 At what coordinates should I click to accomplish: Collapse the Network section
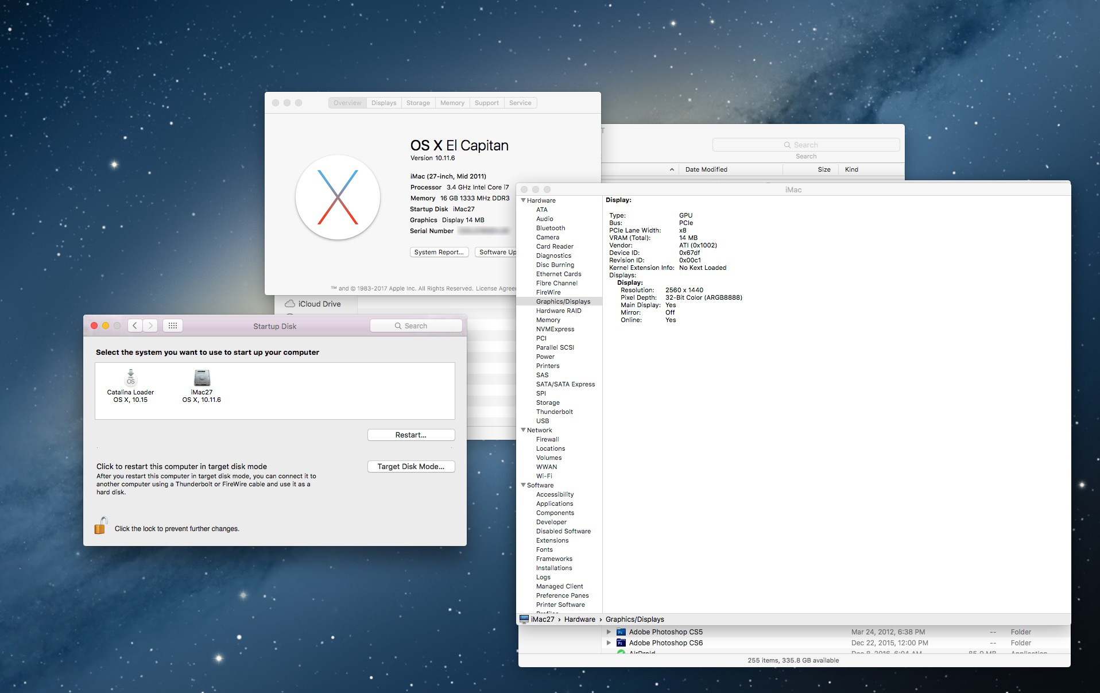click(x=523, y=430)
